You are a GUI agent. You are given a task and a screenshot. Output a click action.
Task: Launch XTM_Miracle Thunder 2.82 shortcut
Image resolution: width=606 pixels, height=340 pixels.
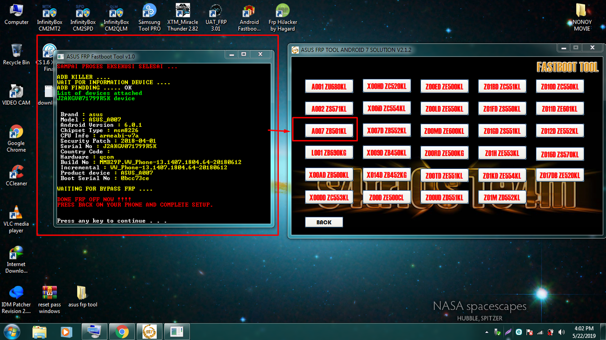coord(183,17)
